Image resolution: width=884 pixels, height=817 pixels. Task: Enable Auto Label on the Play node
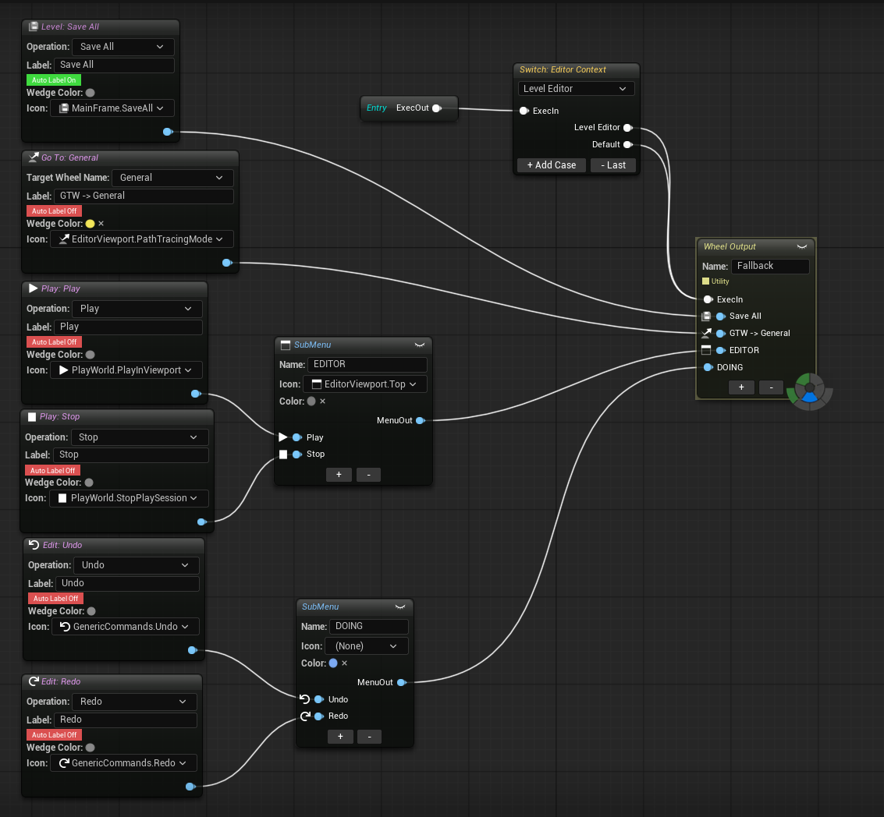tap(53, 341)
